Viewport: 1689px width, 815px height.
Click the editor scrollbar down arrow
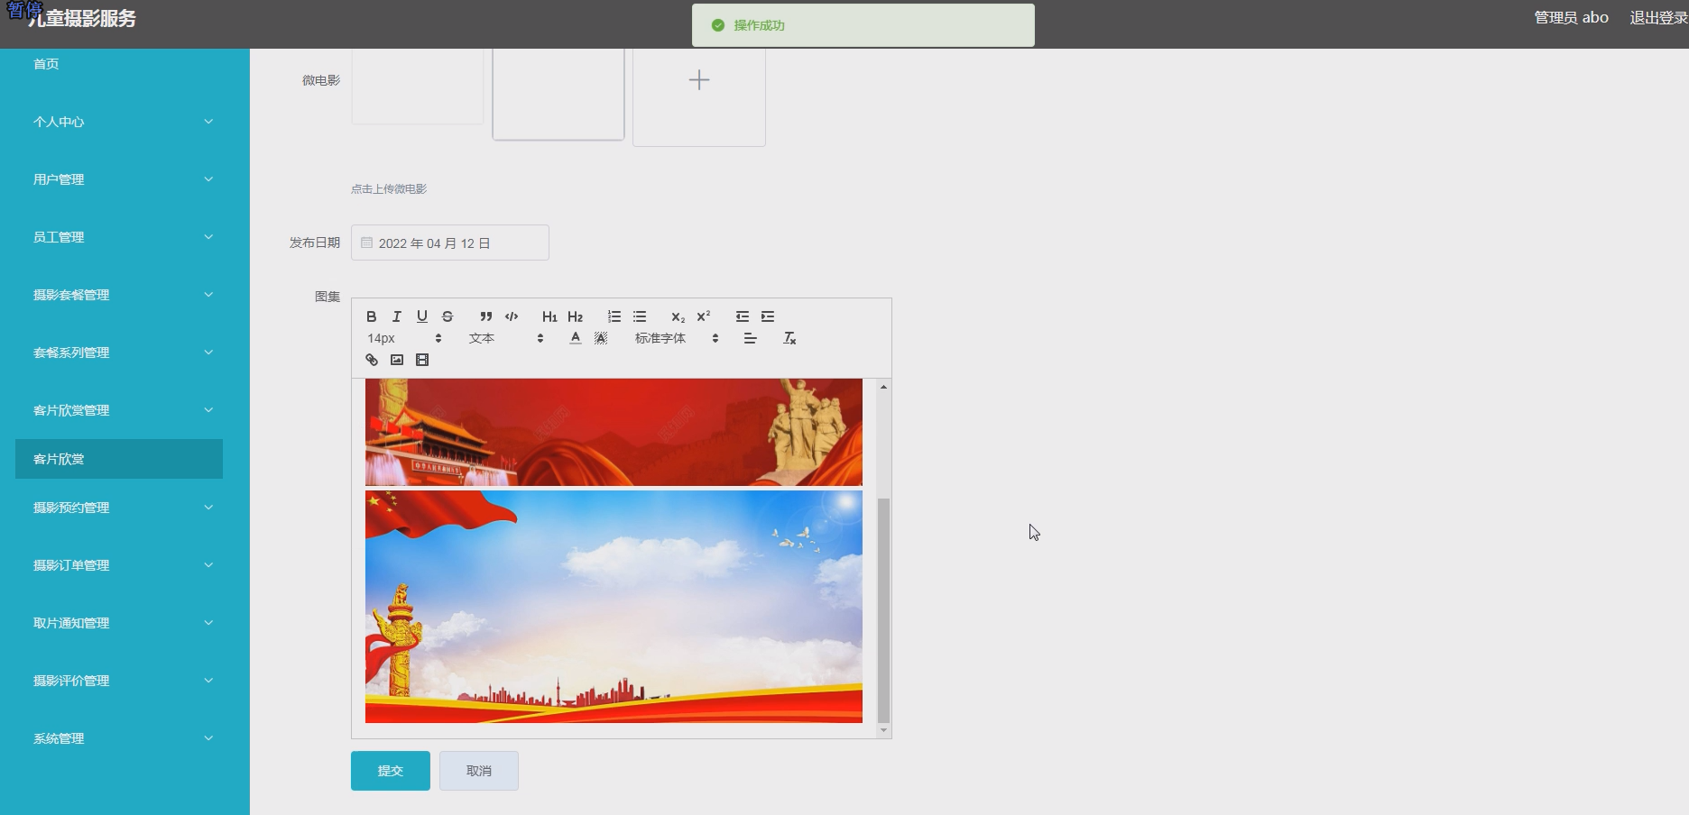[883, 730]
